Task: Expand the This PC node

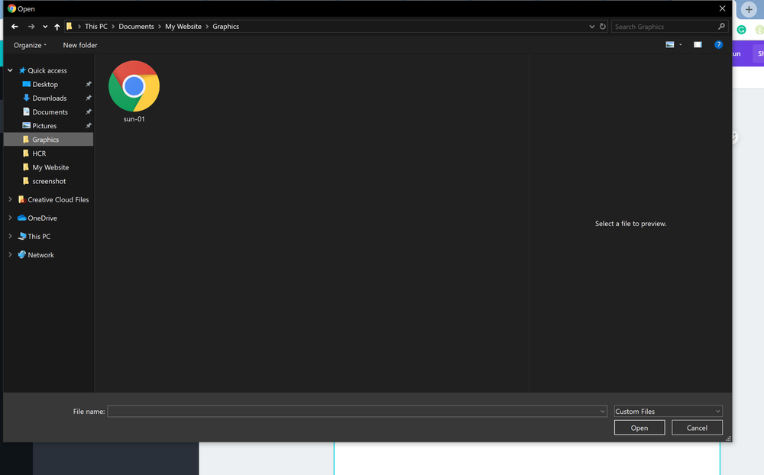Action: (10, 236)
